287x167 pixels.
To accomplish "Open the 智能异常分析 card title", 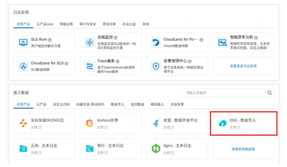I will pos(242,37).
